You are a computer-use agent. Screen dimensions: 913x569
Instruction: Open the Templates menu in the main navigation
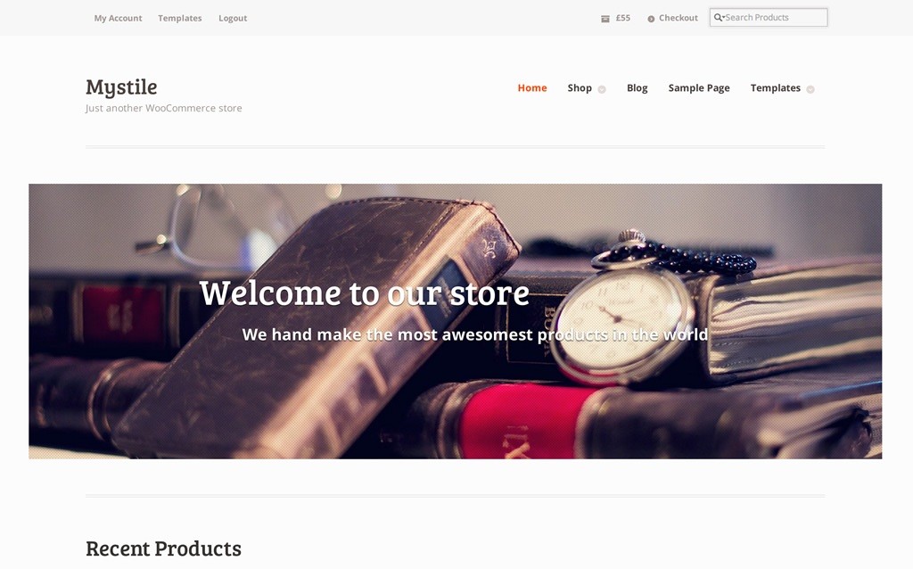point(775,88)
